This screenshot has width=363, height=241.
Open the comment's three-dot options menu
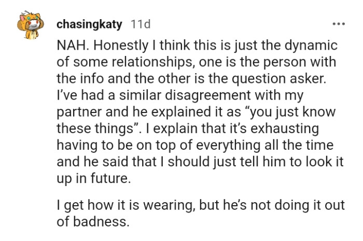(x=338, y=24)
